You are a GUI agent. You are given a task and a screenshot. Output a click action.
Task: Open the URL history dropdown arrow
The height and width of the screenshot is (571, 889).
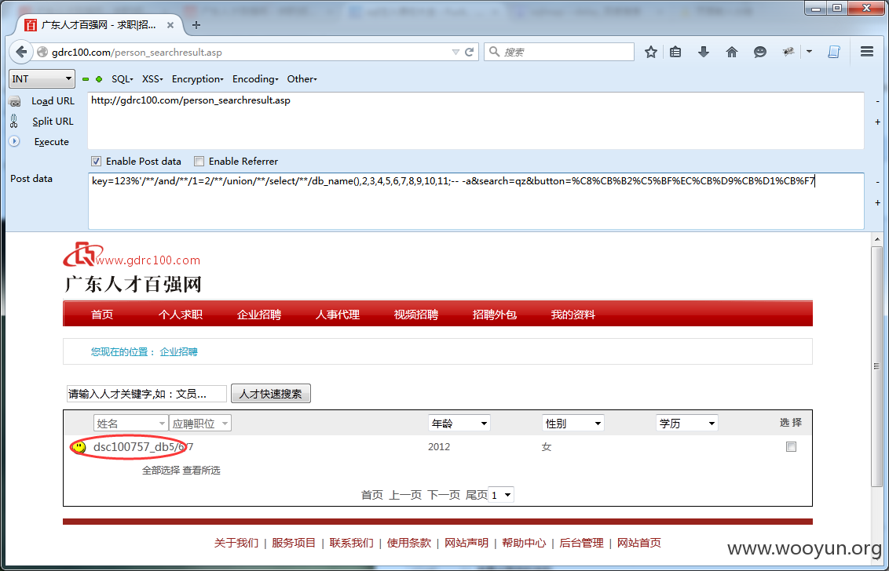(455, 52)
